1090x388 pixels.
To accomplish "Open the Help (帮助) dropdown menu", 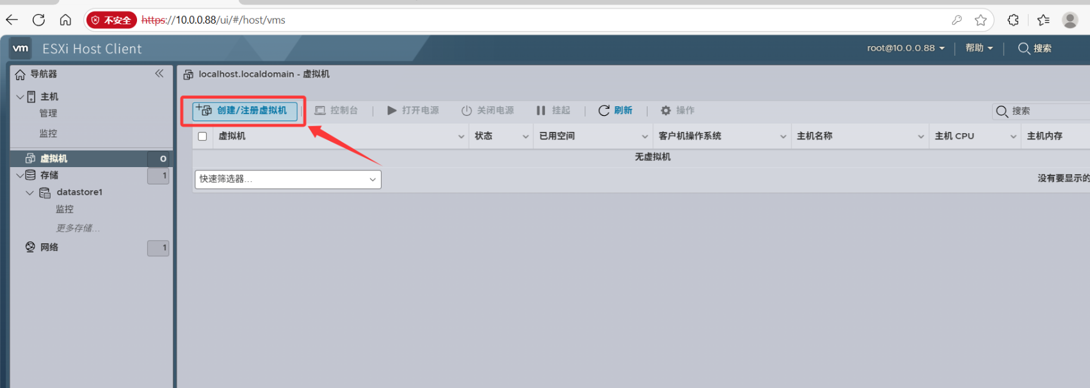I will [979, 49].
